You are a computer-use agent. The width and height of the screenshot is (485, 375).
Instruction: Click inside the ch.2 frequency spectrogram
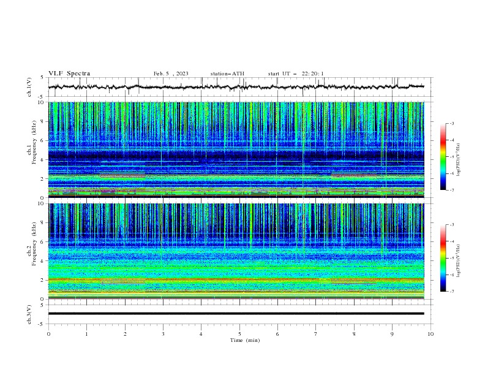point(236,251)
